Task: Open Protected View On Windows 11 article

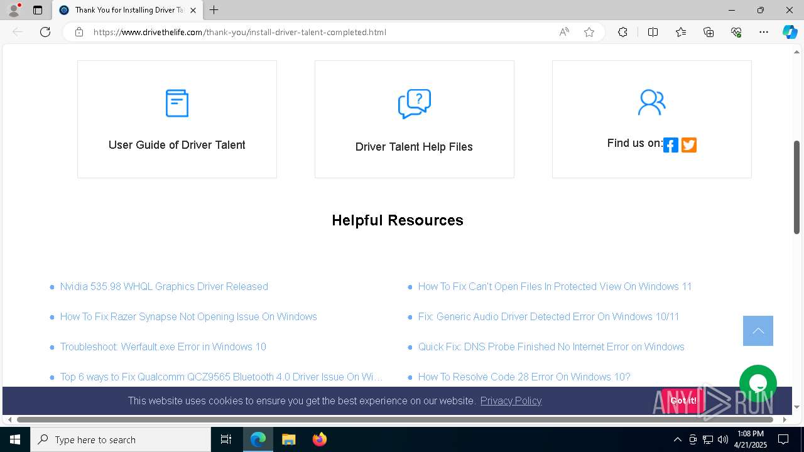Action: (x=555, y=286)
